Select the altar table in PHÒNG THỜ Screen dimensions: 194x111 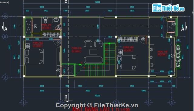click(152, 57)
